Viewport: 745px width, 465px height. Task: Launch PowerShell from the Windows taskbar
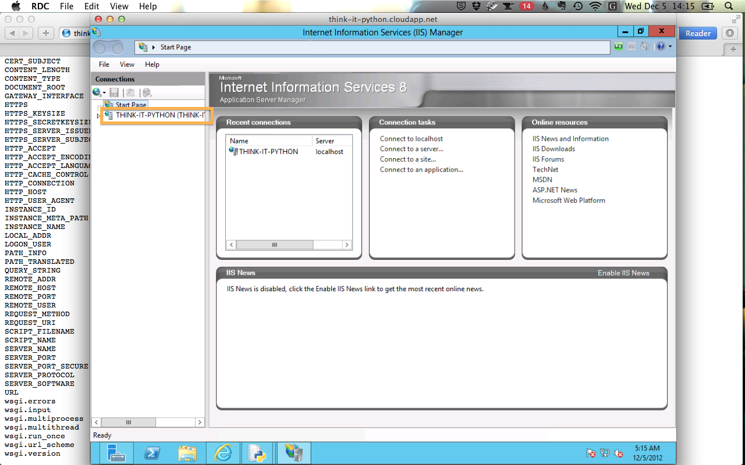coord(152,453)
